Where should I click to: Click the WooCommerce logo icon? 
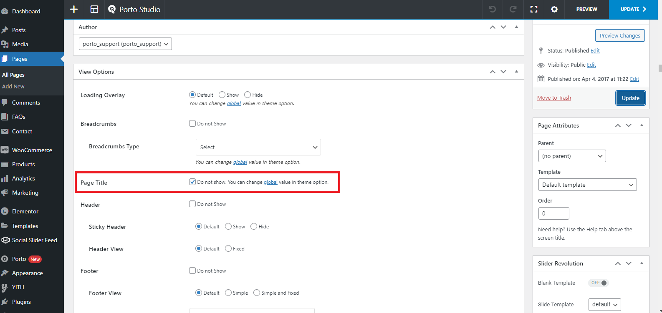[x=5, y=150]
